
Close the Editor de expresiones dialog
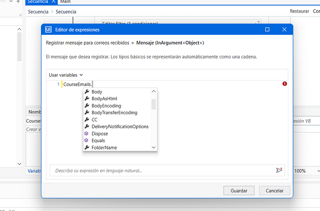(x=284, y=30)
